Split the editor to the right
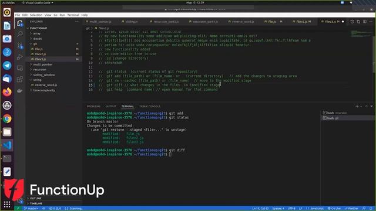 pos(364,22)
